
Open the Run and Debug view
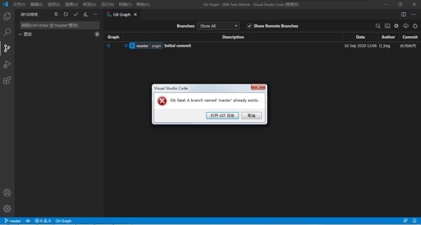7,64
